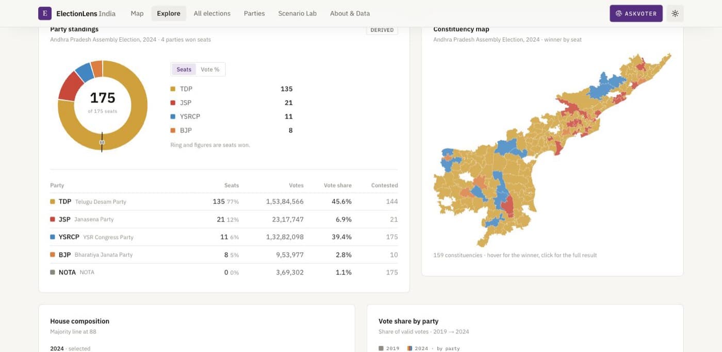Click NOTA votes value 3,69,302
Screen dimensions: 722x352
point(290,272)
